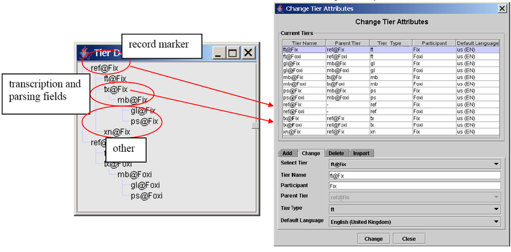Screen dimensions: 511x252
Task: Select ps@Foxi node in tier tree
Action: point(147,196)
